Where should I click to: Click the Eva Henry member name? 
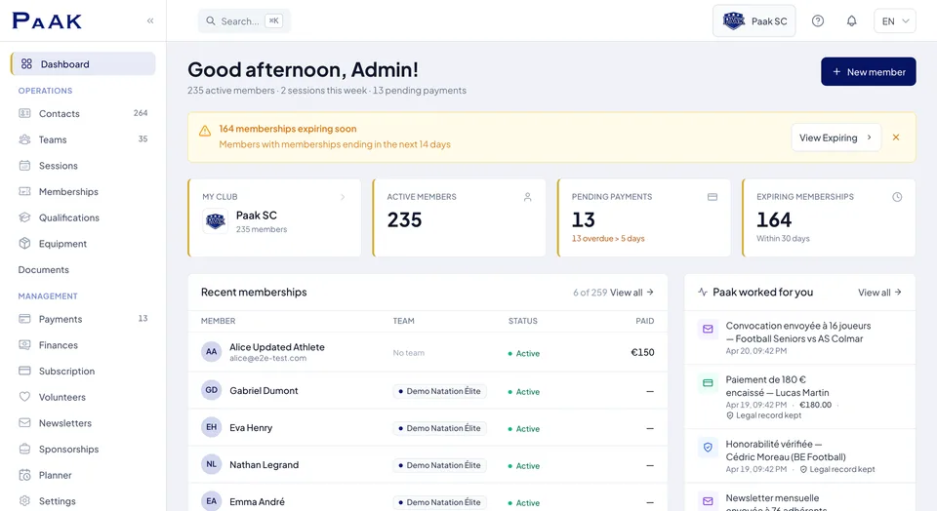click(251, 427)
